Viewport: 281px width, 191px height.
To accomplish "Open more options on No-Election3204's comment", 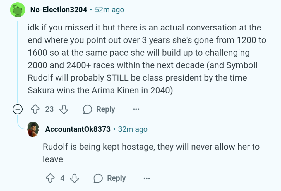I will tap(136, 109).
